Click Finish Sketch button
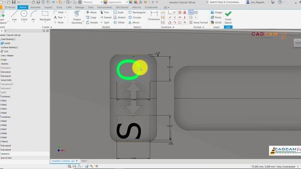This screenshot has height=169, width=301. [228, 17]
